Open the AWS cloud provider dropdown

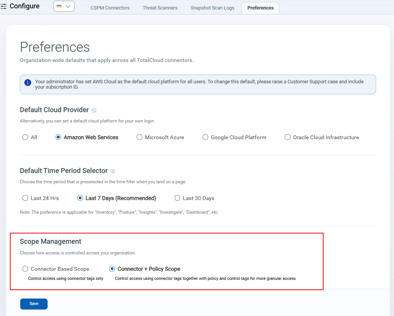click(64, 6)
